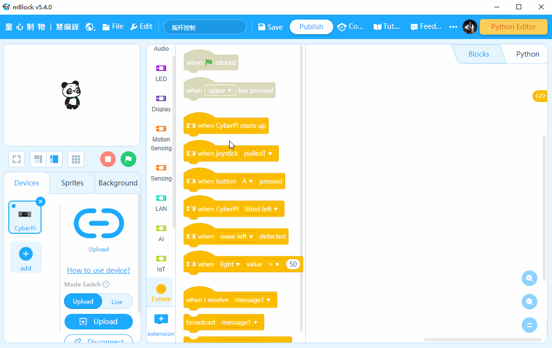
Task: Reset workspace zoom with the equals icon
Action: (x=530, y=325)
